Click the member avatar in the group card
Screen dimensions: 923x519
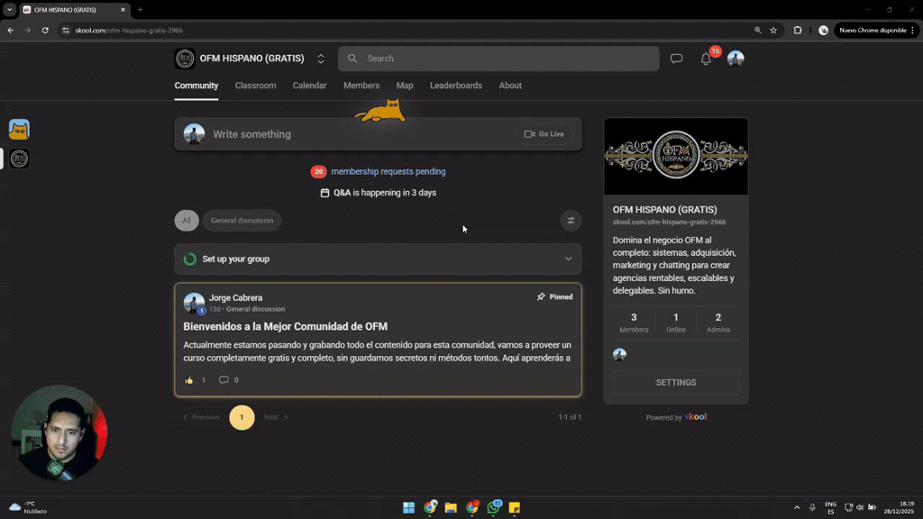coord(619,354)
